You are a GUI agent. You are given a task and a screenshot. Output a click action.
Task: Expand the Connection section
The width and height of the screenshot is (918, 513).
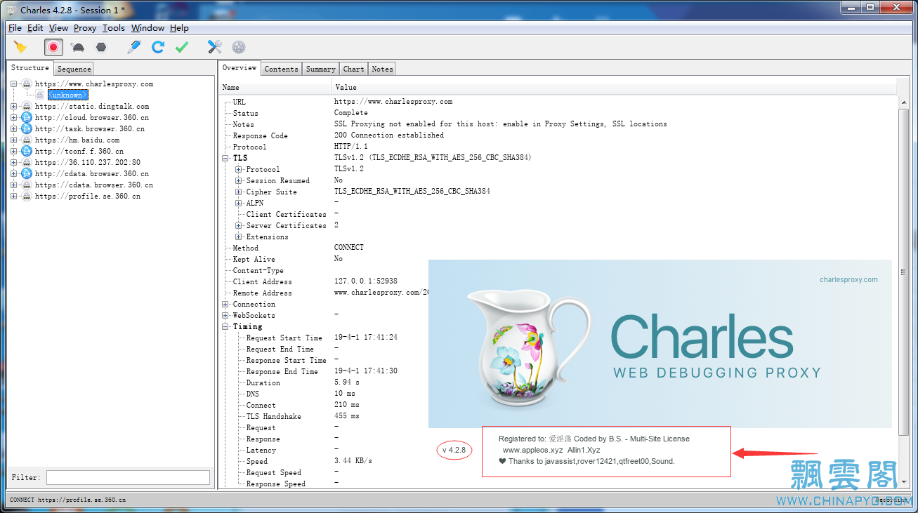click(x=225, y=305)
